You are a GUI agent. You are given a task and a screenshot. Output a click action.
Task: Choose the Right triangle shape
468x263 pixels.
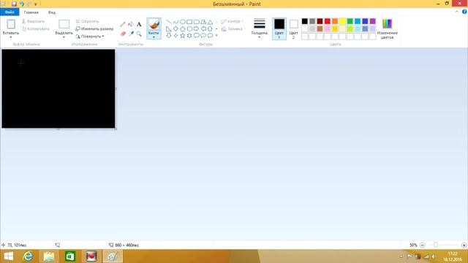[169, 29]
